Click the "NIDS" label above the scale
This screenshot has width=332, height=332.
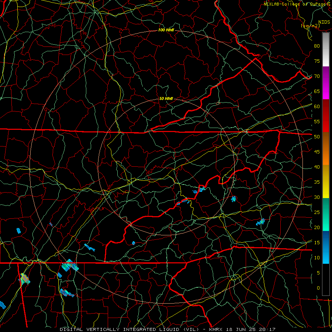pyautogui.click(x=324, y=22)
